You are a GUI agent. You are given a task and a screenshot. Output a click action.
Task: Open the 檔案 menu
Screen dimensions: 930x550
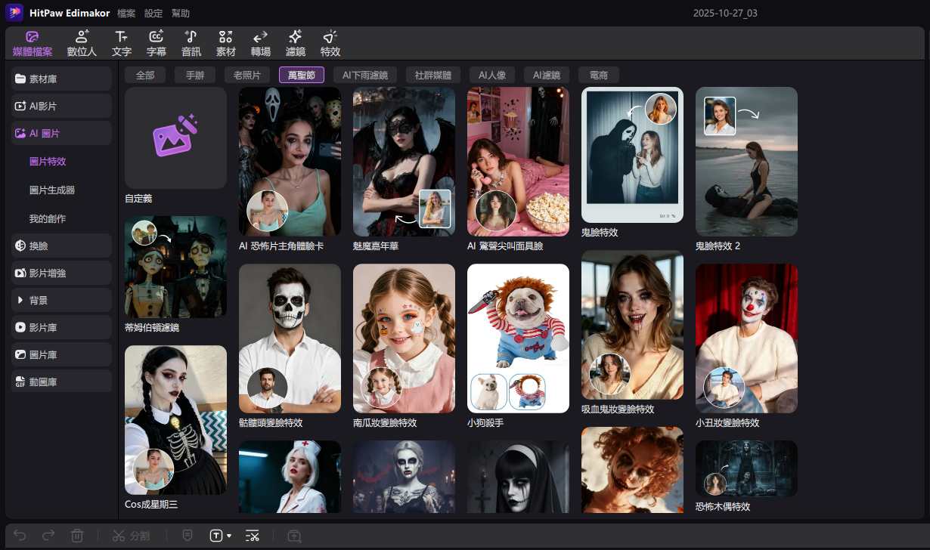pos(126,13)
